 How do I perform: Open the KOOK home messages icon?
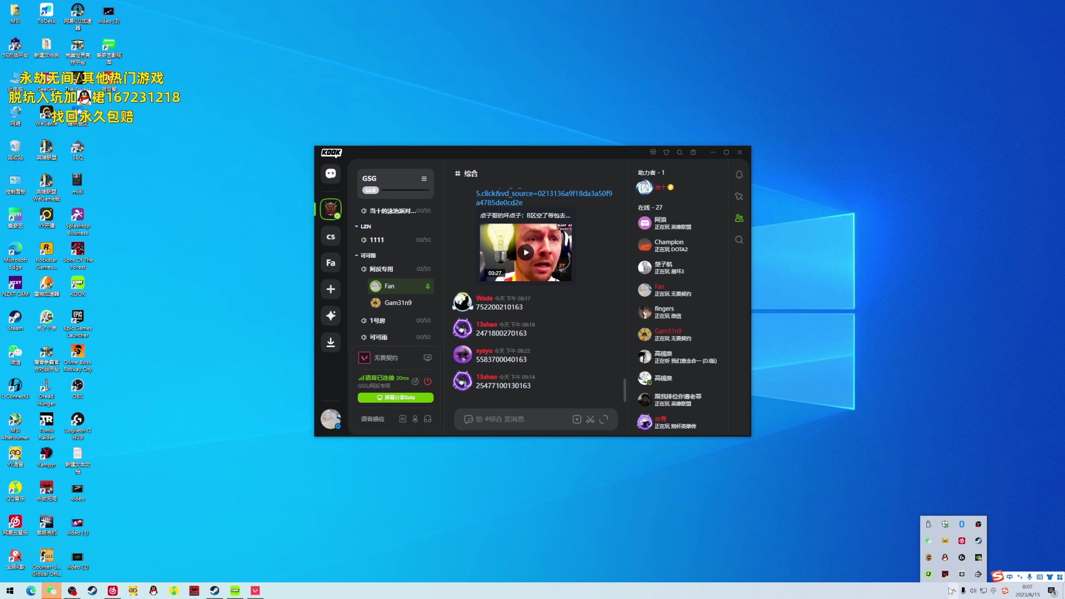tap(331, 174)
